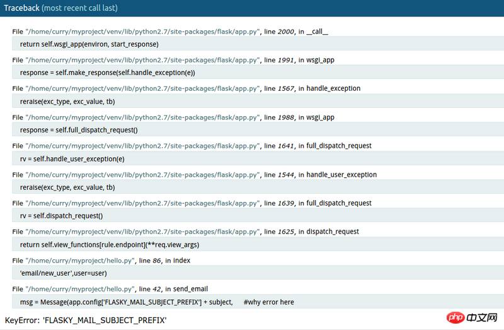Image resolution: width=504 pixels, height=330 pixels.
Task: Click the msg = Message(app.config...) source line
Action: pyautogui.click(x=258, y=302)
